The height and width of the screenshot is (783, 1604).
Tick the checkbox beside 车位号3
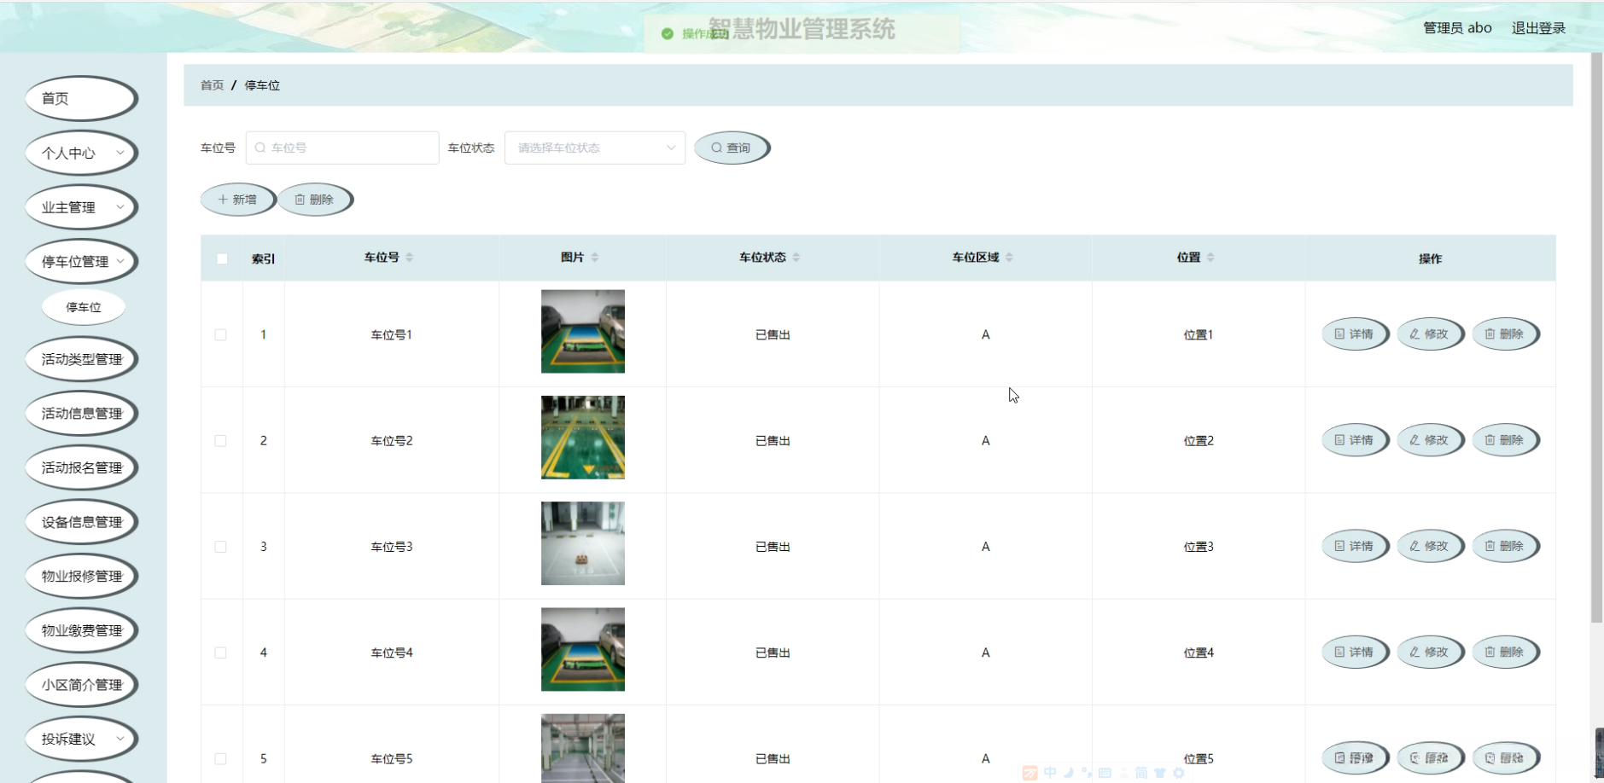220,547
